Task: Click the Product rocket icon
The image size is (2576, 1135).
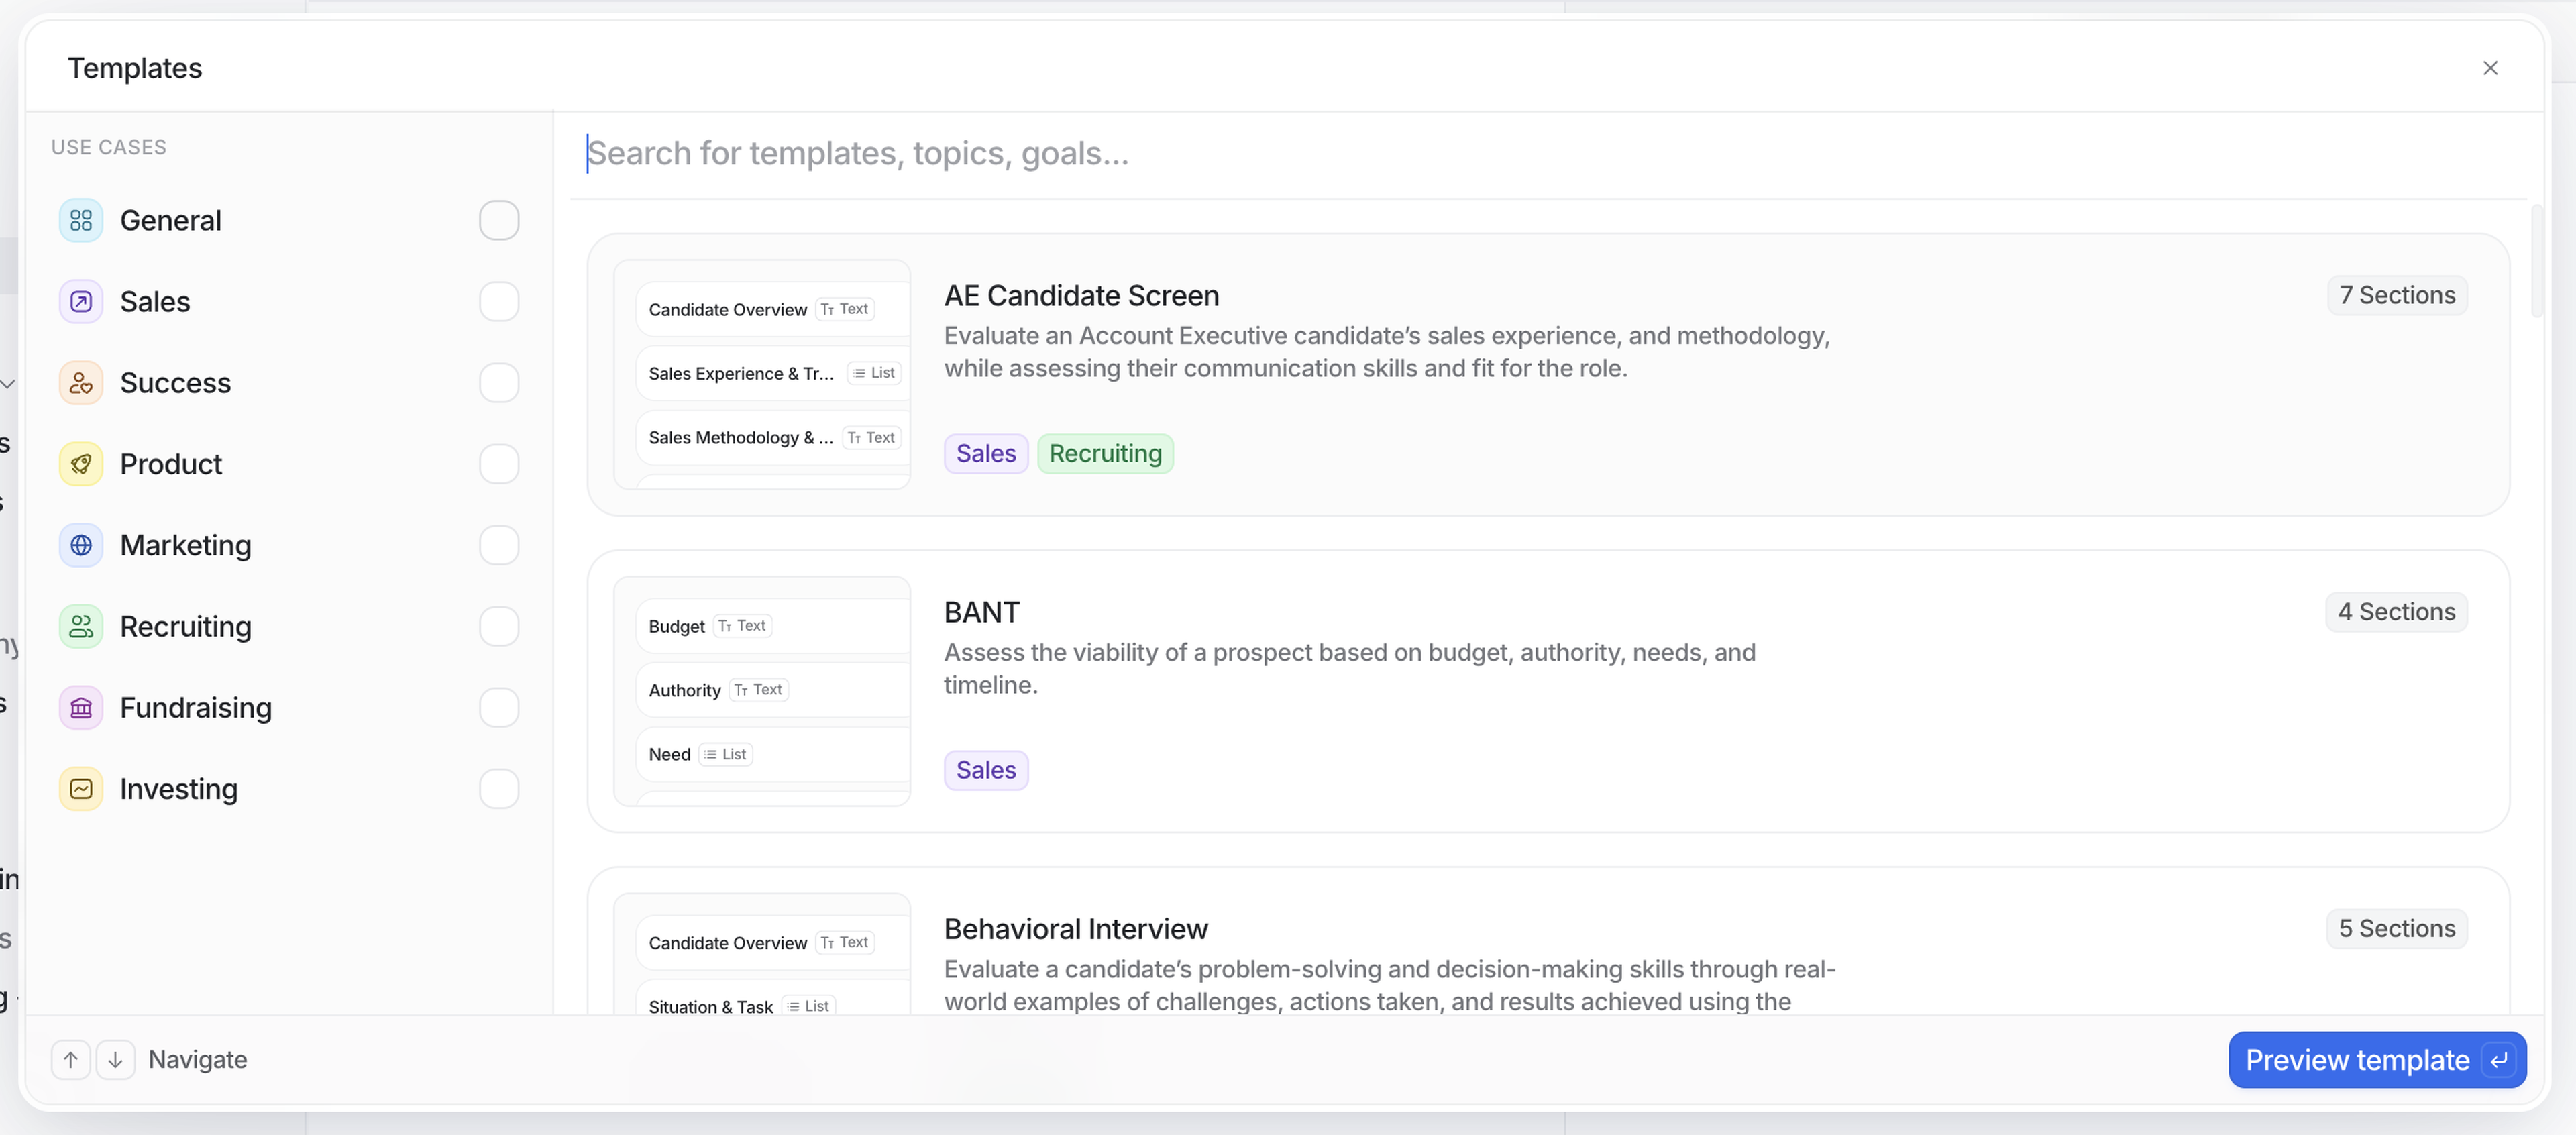Action: tap(81, 464)
